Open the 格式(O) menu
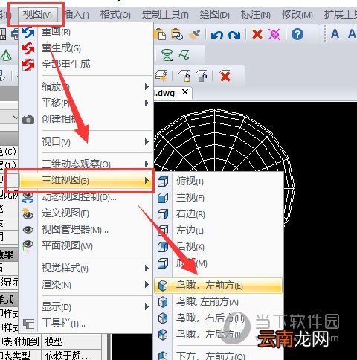Viewport: 357px width, 360px height. click(x=115, y=15)
